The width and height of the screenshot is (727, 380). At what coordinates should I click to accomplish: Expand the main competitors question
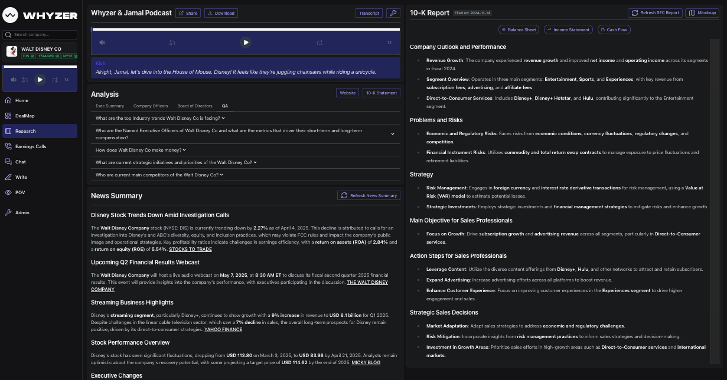(159, 175)
